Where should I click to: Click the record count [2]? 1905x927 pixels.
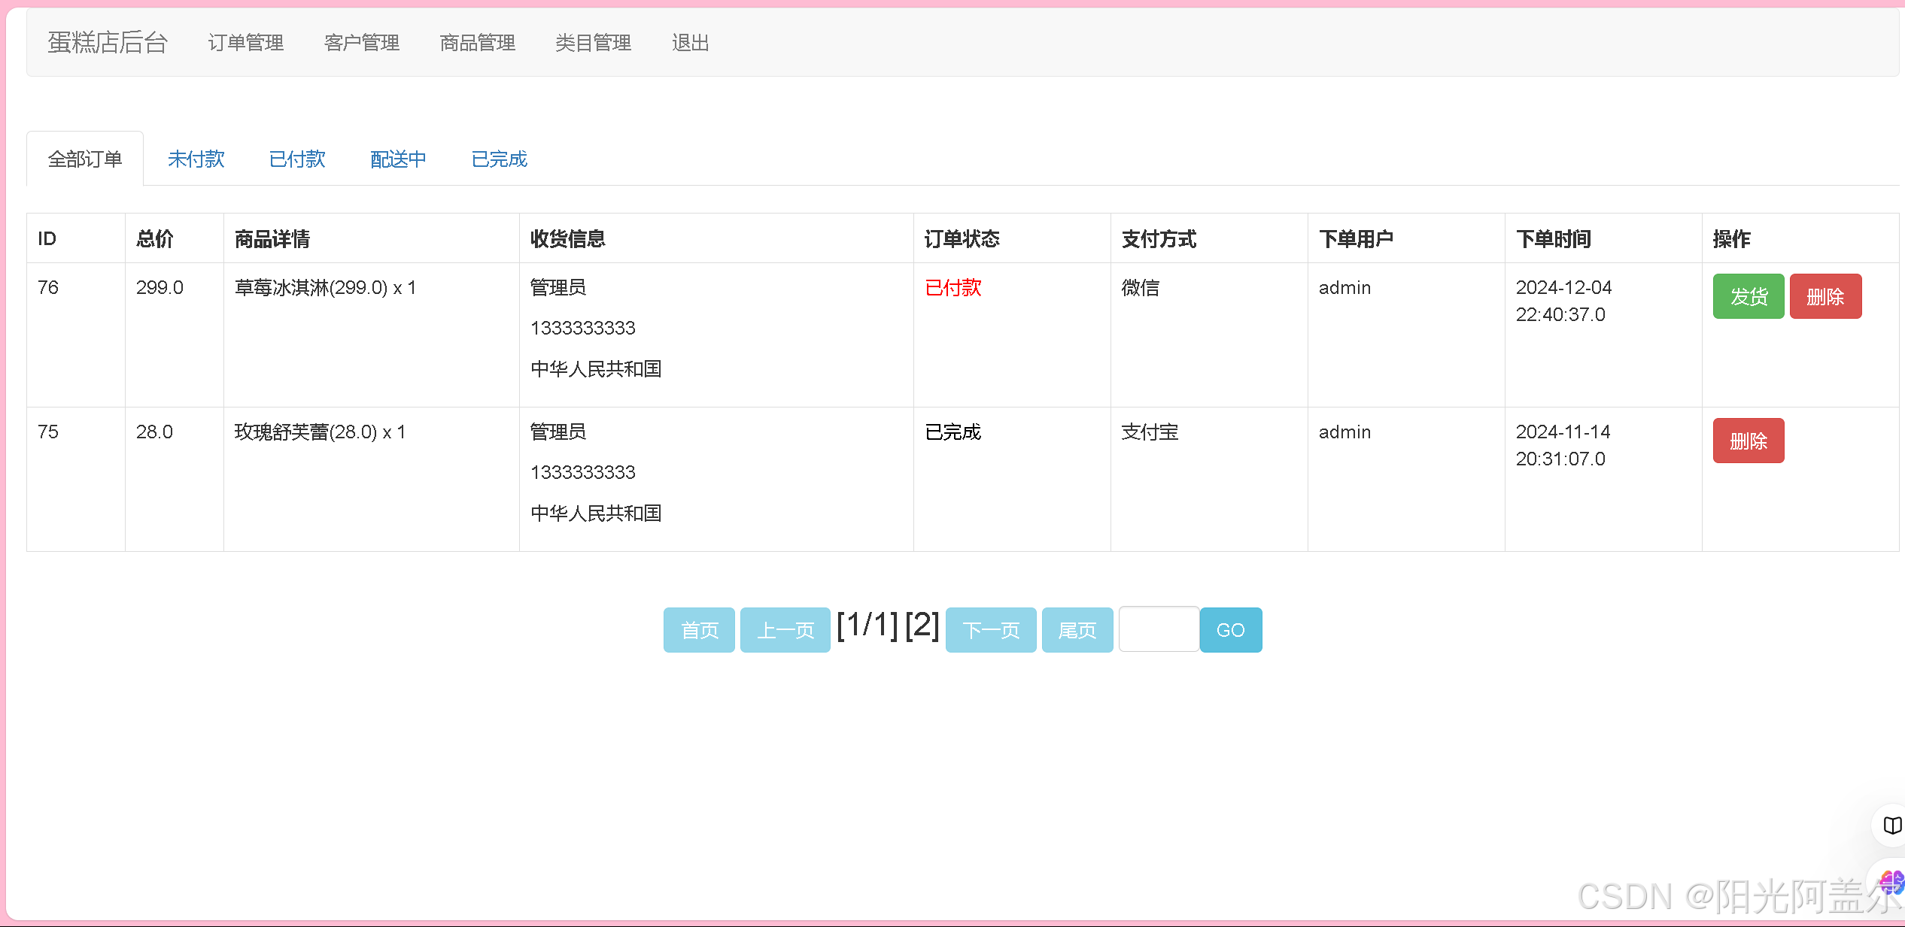pyautogui.click(x=922, y=625)
